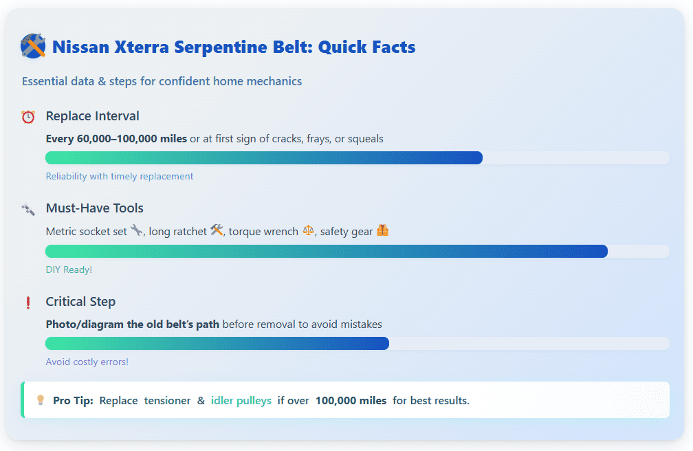This screenshot has width=693, height=451.
Task: Click the hammer-wrench emoji after long ratchet
Action: pyautogui.click(x=217, y=230)
